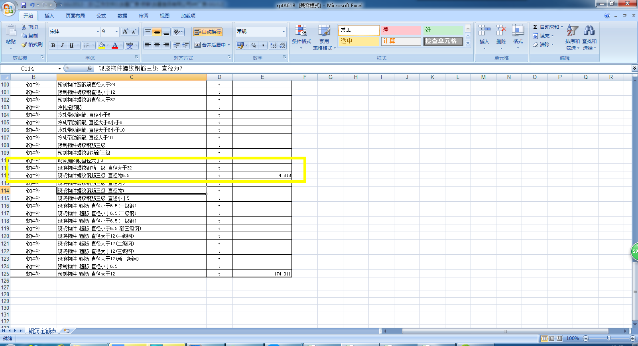Screen dimensions: 638x346
Task: Click the Increase Indent icon
Action: click(x=186, y=45)
